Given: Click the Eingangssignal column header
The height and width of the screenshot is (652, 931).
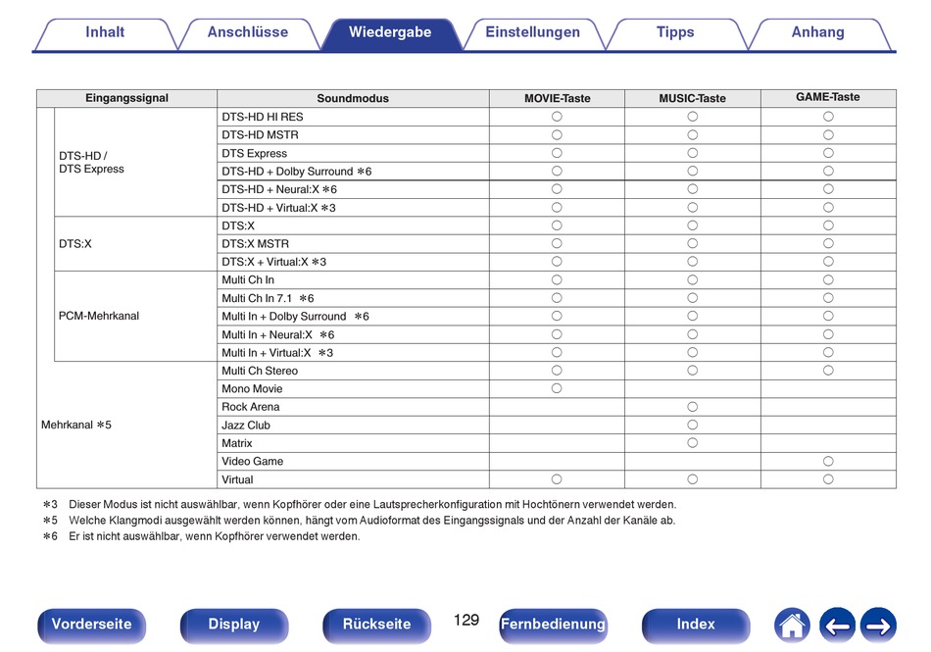Looking at the screenshot, I should (126, 99).
